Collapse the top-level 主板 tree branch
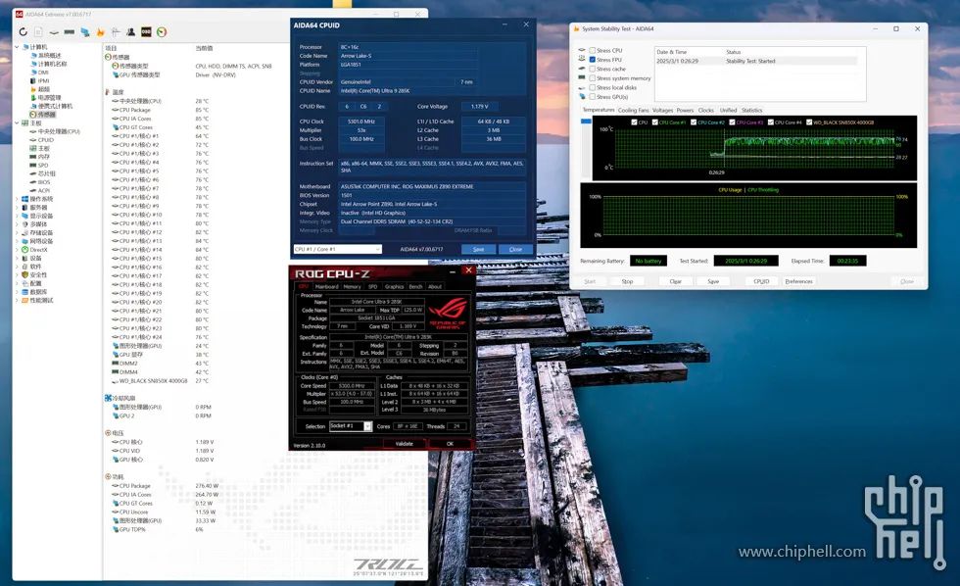The width and height of the screenshot is (960, 586). coord(17,123)
